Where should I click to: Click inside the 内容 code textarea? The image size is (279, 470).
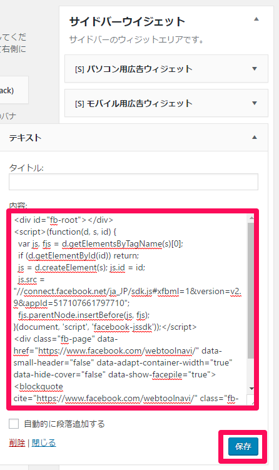[x=130, y=309]
